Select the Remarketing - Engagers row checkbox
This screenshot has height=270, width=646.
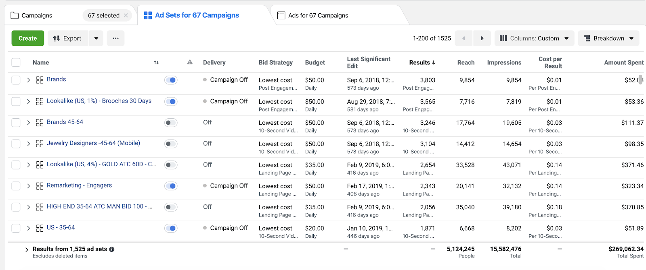point(16,186)
